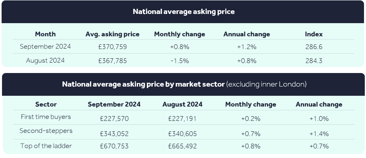Select the Month column header

(45, 34)
